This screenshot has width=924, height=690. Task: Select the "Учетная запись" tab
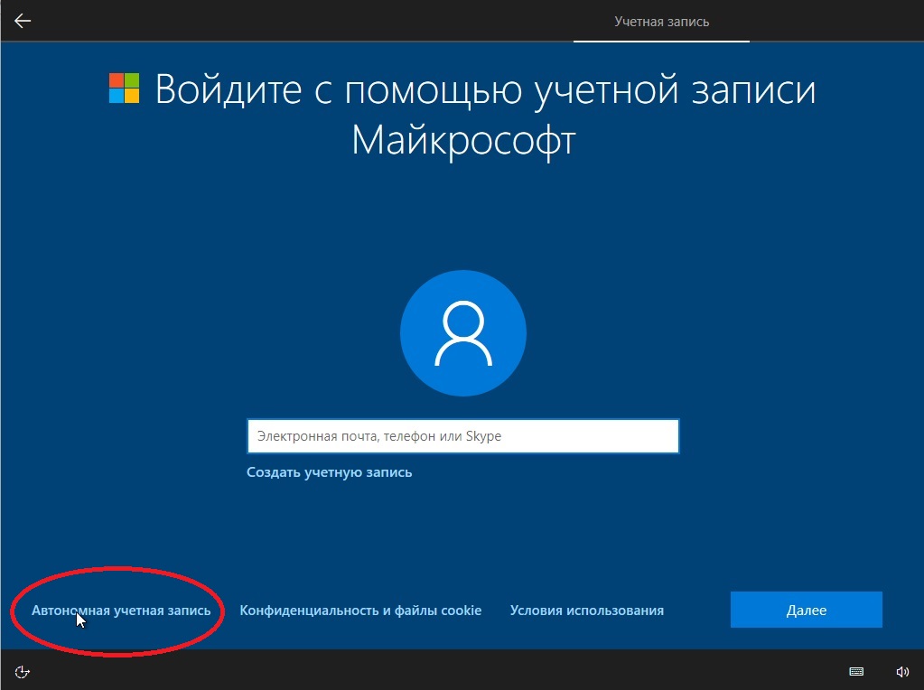point(661,21)
